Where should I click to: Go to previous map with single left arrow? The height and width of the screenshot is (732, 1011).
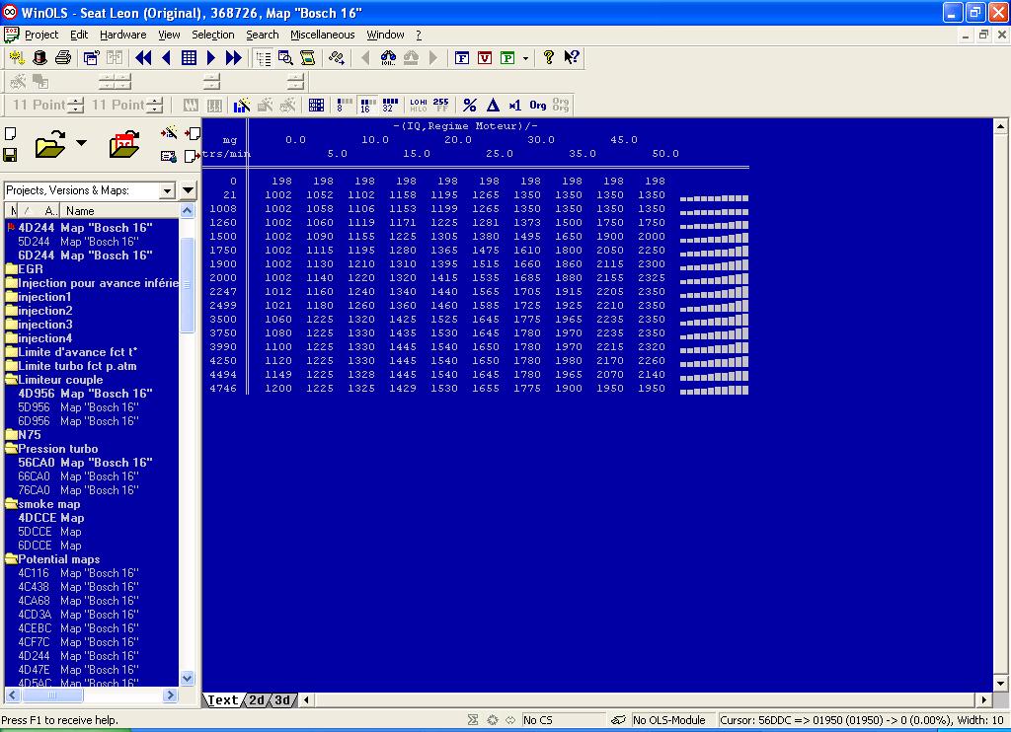pos(166,58)
